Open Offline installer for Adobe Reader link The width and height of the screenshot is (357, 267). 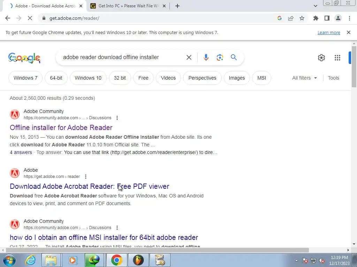[x=61, y=128]
